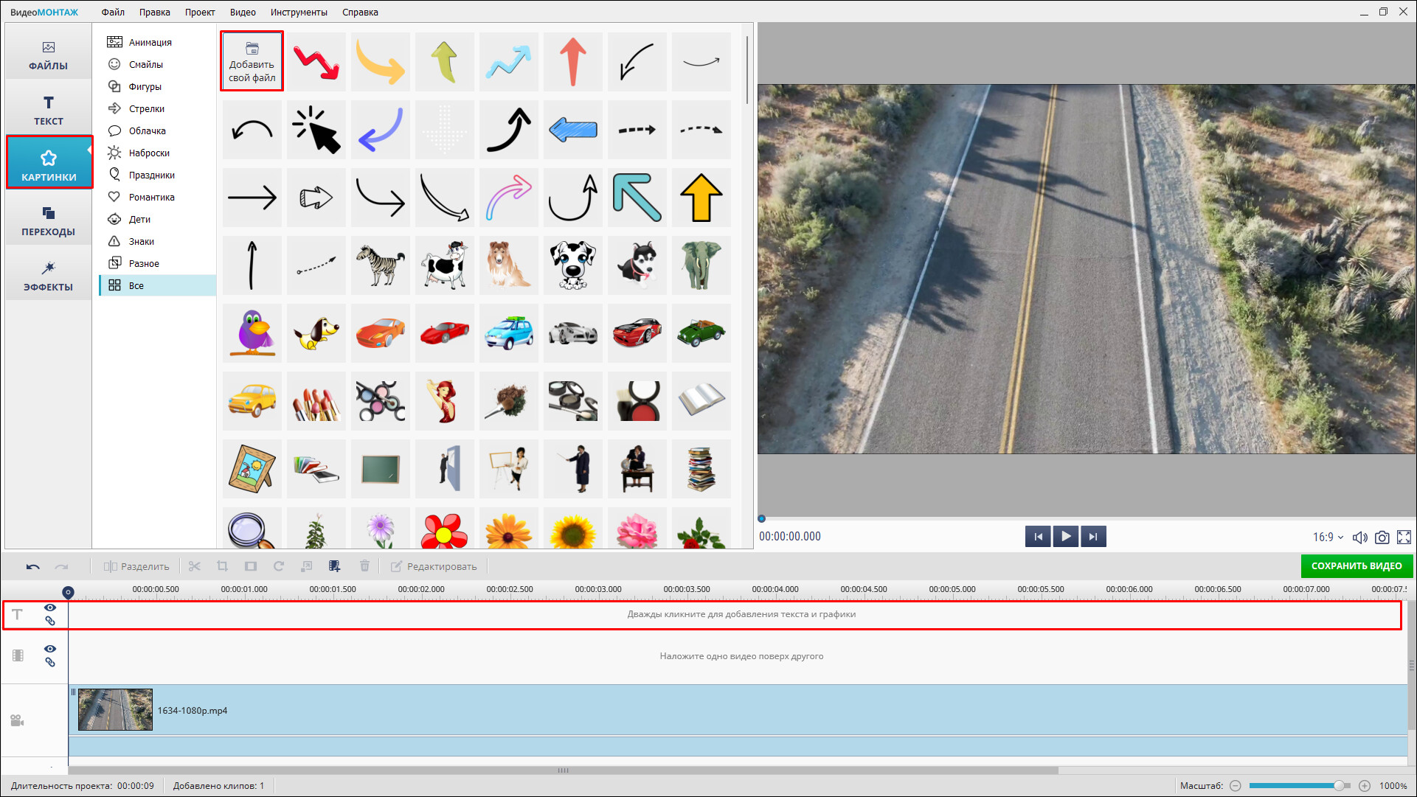
Task: Select the Стрелки category
Action: (157, 108)
